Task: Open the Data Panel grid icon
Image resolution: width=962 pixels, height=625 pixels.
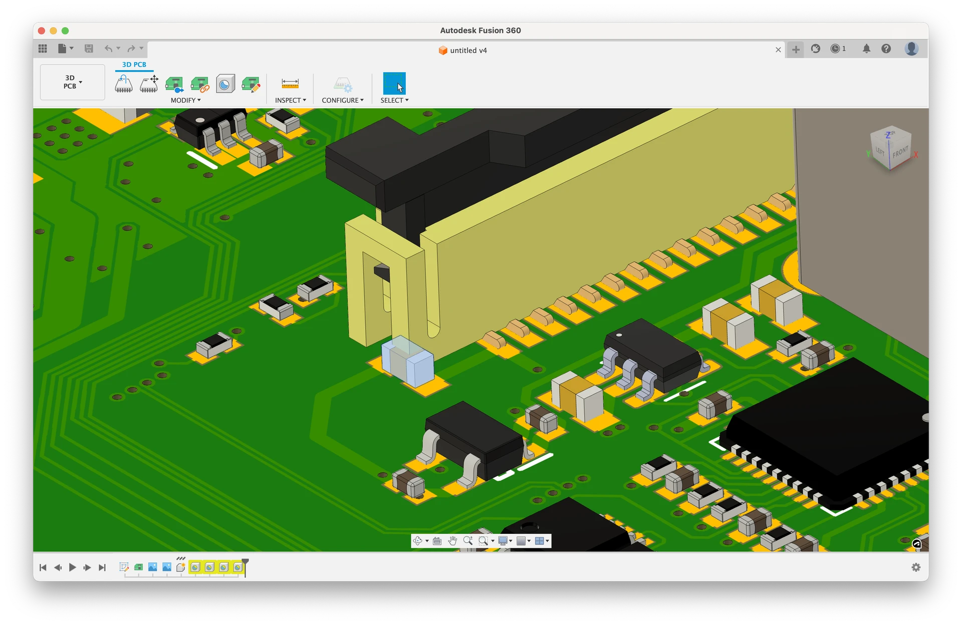Action: pyautogui.click(x=43, y=49)
